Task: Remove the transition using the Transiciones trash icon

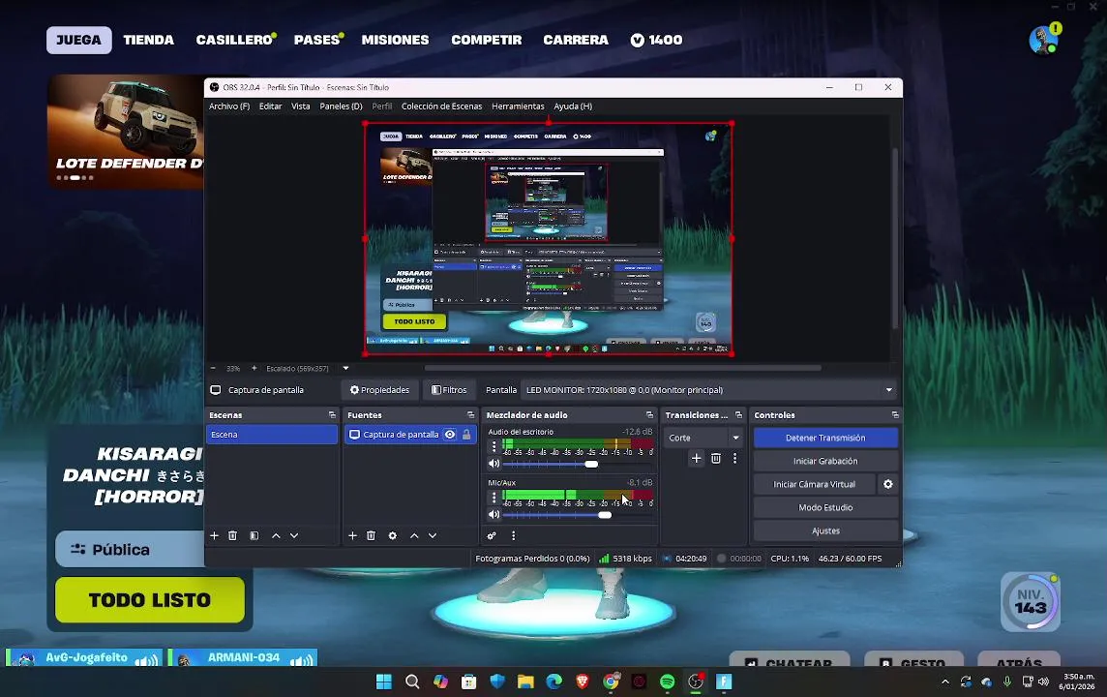Action: [716, 458]
